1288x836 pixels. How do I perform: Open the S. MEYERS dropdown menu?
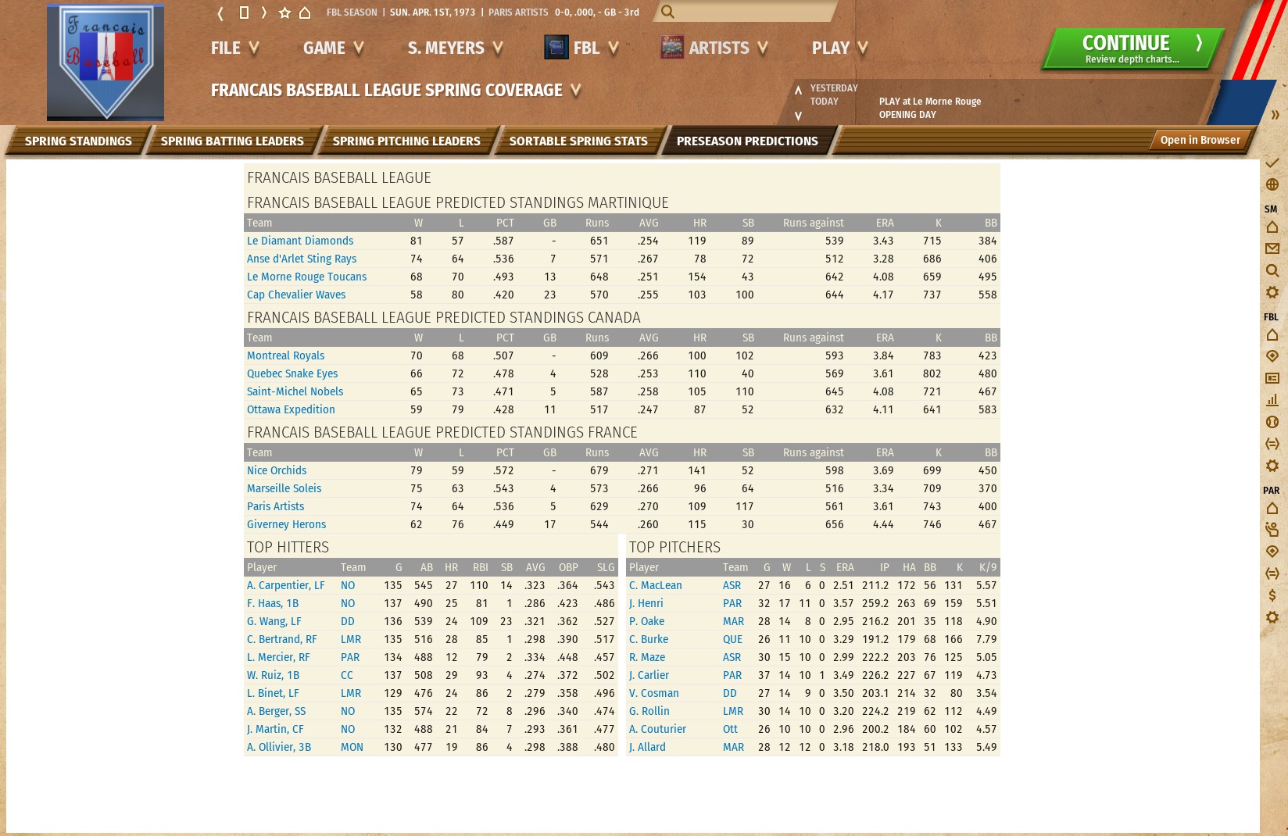pyautogui.click(x=454, y=48)
